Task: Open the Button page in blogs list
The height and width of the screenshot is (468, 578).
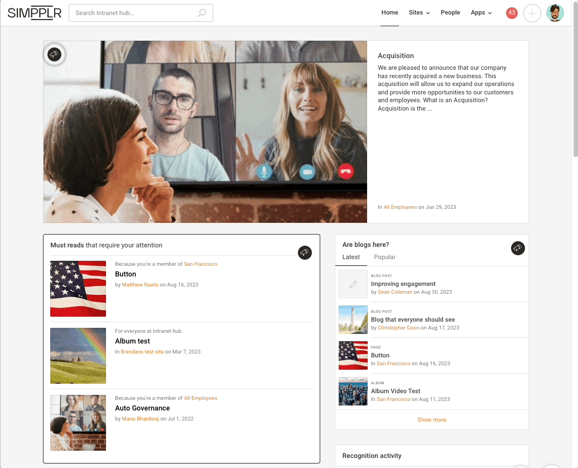Action: [380, 355]
